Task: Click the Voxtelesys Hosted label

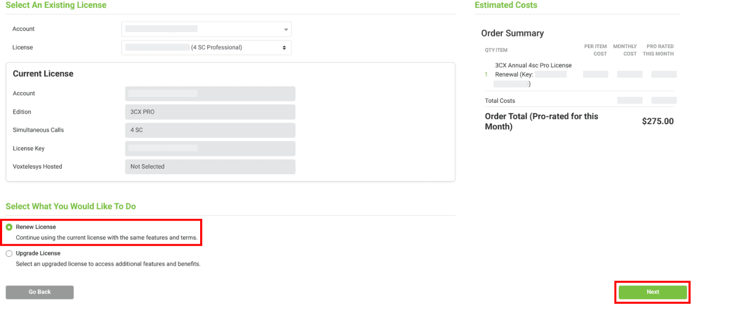Action: click(x=37, y=167)
